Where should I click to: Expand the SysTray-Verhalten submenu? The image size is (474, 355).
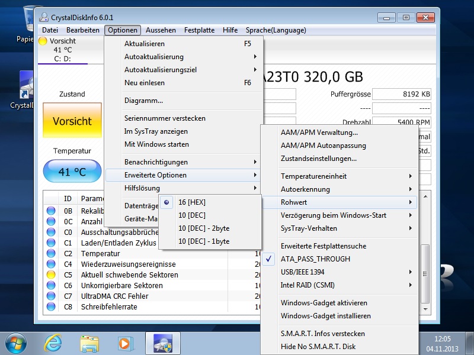pyautogui.click(x=340, y=228)
